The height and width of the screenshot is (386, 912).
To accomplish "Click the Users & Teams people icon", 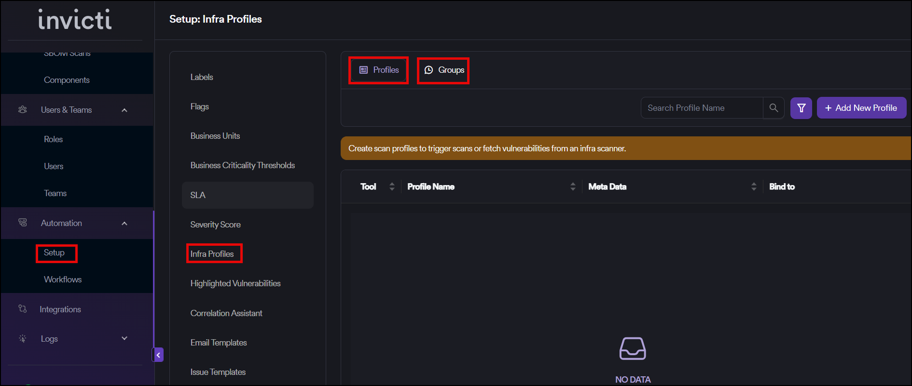I will click(23, 110).
